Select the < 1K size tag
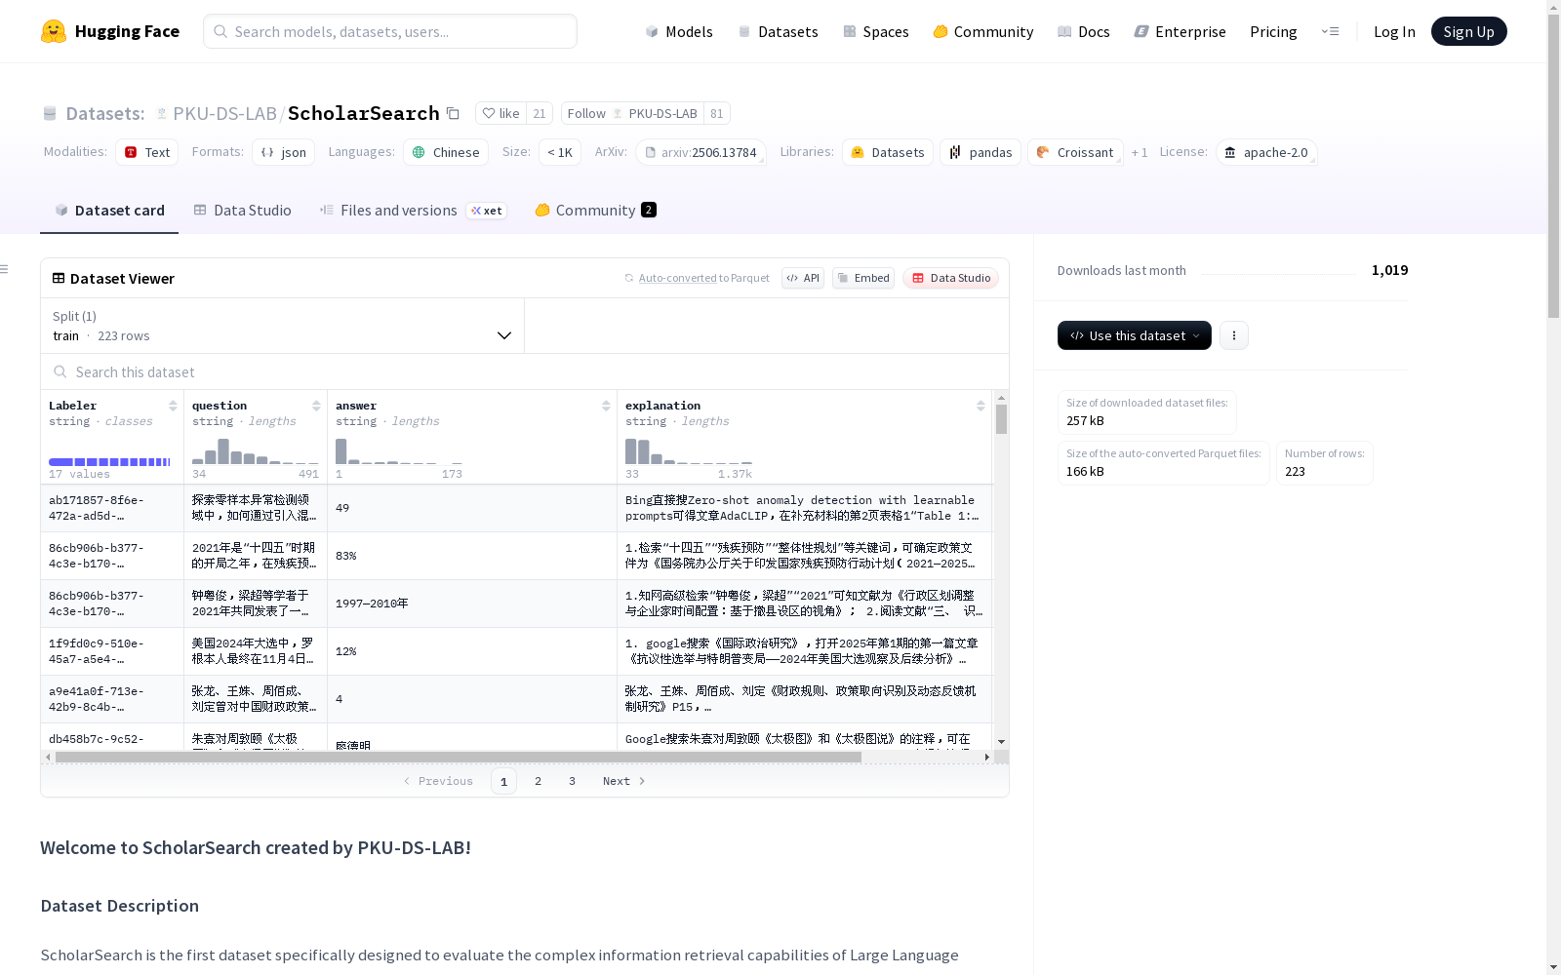Viewport: 1561px width, 975px height. (560, 152)
